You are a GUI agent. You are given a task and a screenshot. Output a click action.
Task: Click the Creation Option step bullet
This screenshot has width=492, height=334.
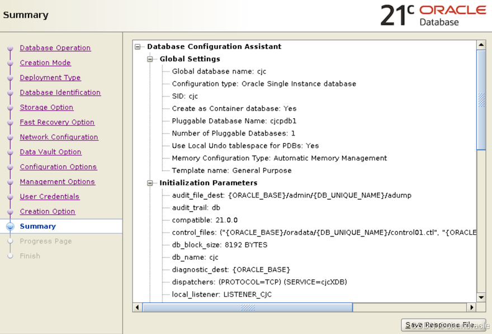[x=11, y=211]
